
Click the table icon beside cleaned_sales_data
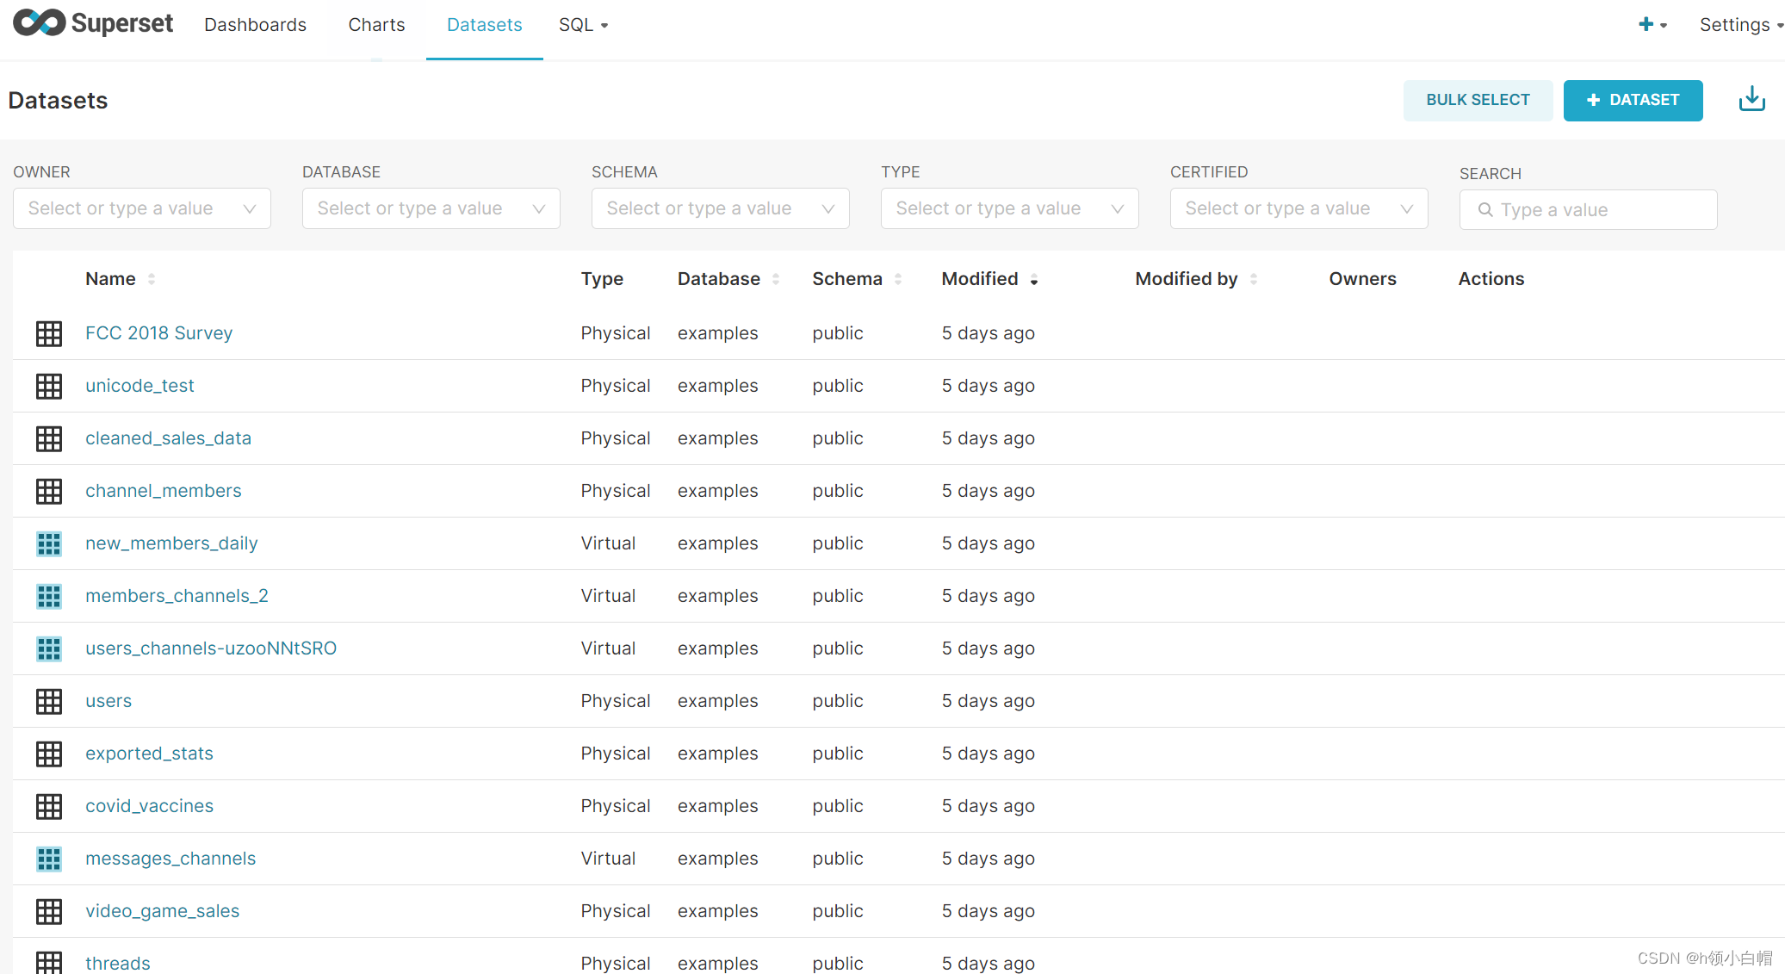[x=49, y=438]
